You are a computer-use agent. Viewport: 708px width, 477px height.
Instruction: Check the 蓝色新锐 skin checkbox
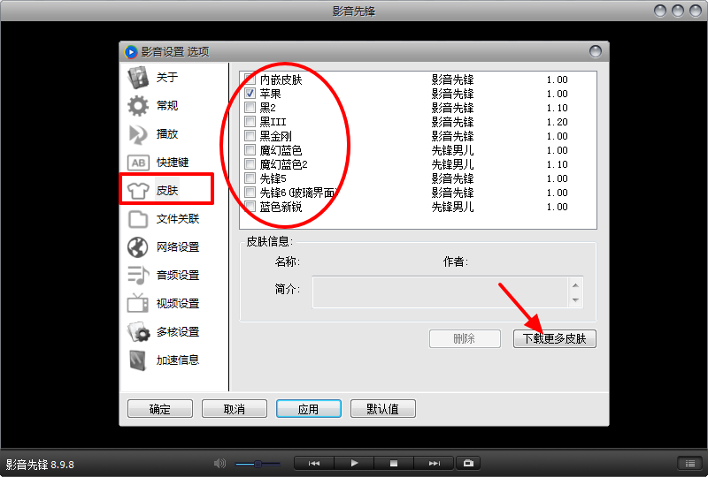click(250, 207)
